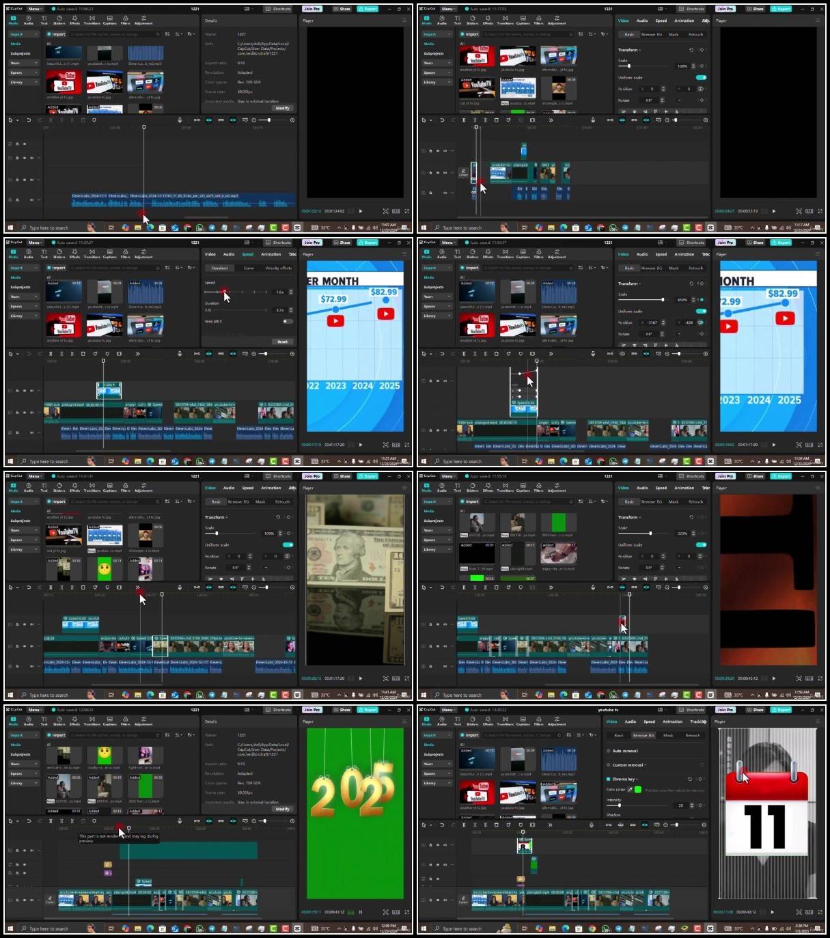Toggle Uniform scale in the 323% scale window
This screenshot has height=938, width=830.
701,544
